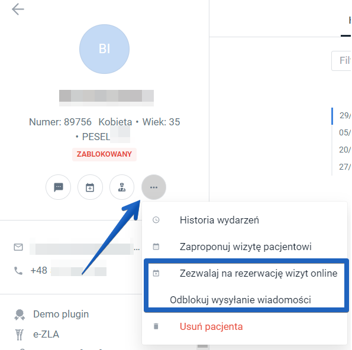
Task: Send a message via chat bubble icon
Action: tap(59, 187)
